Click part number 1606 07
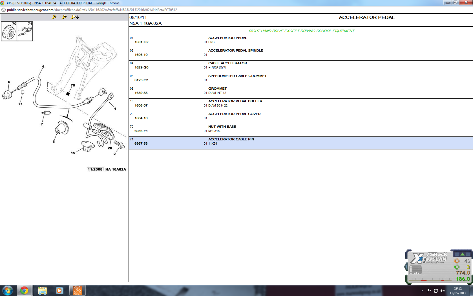Viewport: 473px width, 296px height. point(141,105)
